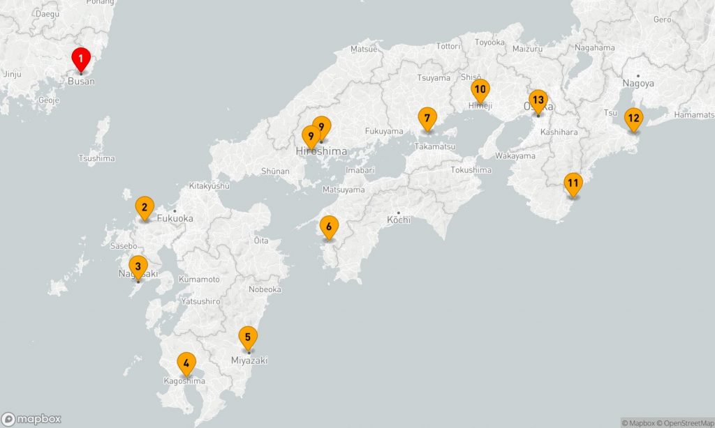Click marker 3 at Nagasaki
The width and height of the screenshot is (715, 428).
138,267
